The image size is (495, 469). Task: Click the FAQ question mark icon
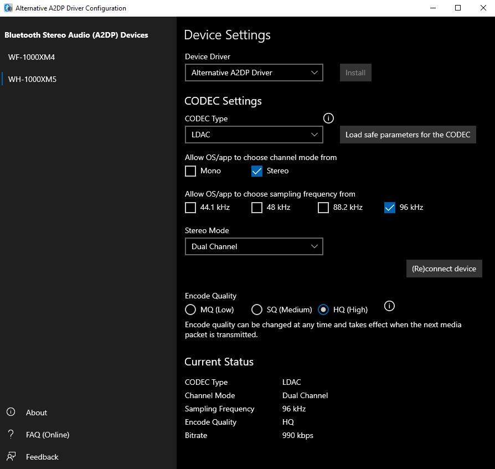[11, 435]
